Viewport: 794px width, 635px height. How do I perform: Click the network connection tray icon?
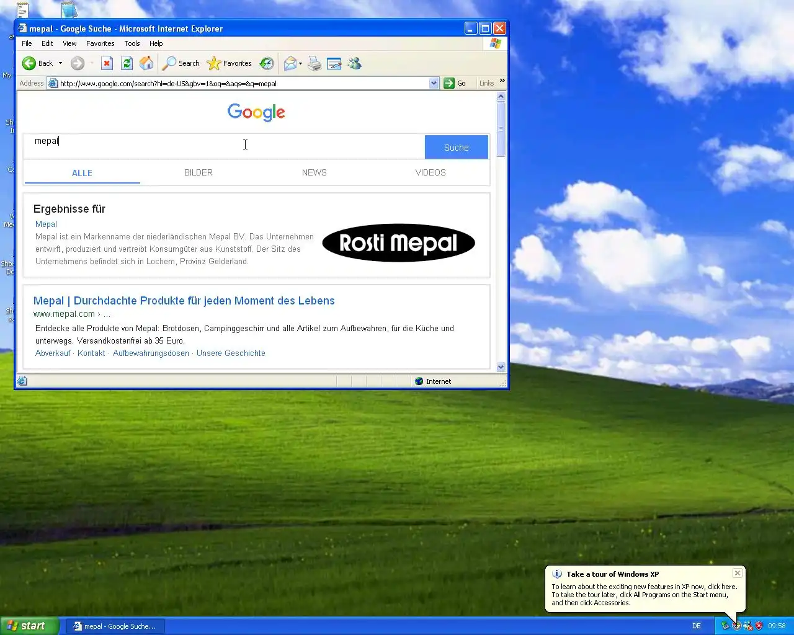click(747, 626)
